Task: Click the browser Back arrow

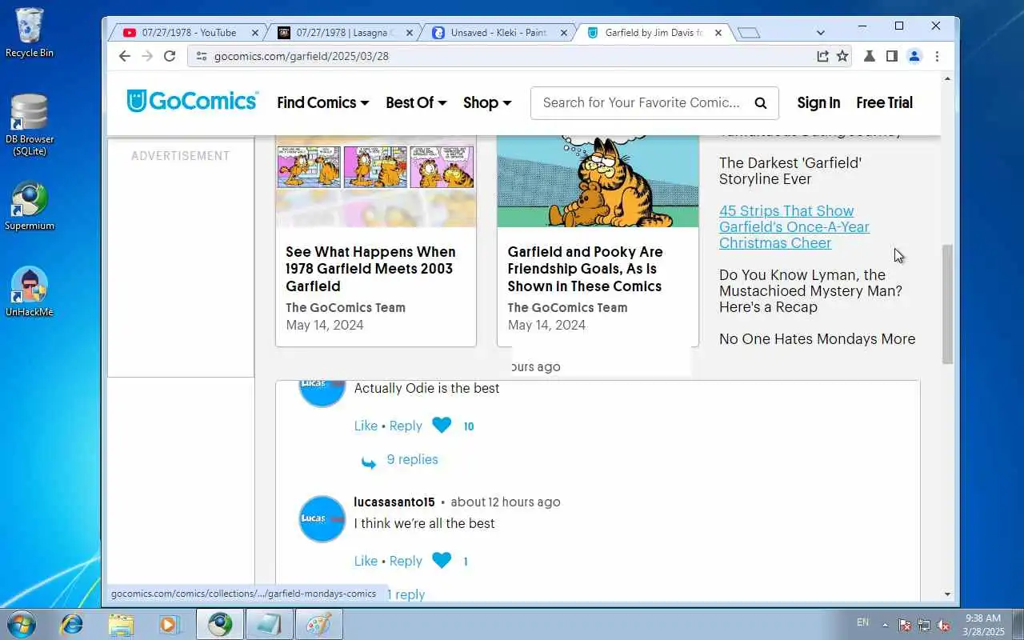Action: [x=124, y=56]
